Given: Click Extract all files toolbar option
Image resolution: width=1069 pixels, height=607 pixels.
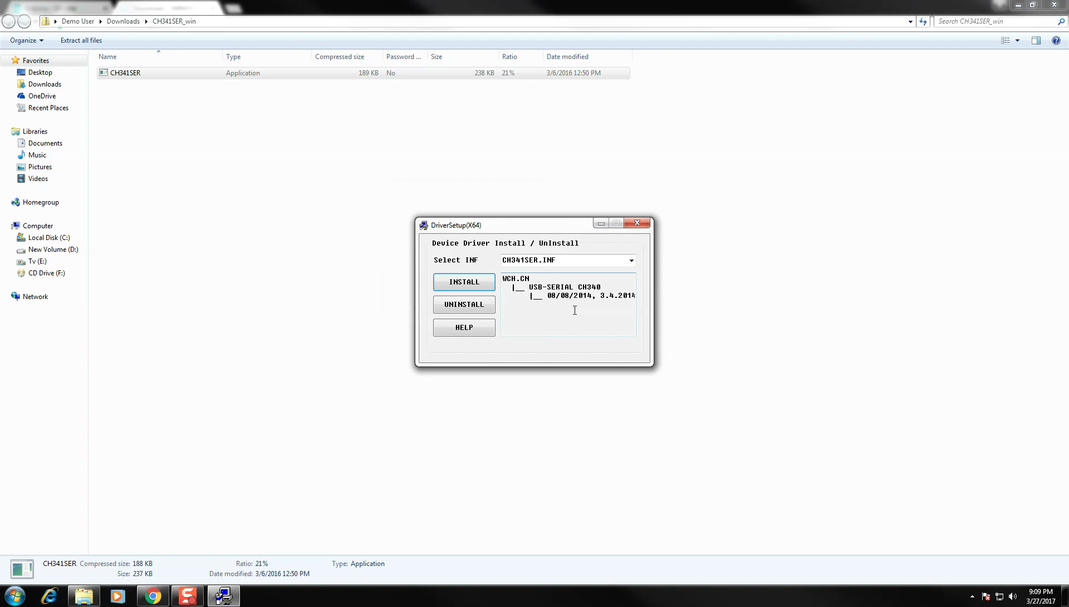Looking at the screenshot, I should [x=81, y=40].
